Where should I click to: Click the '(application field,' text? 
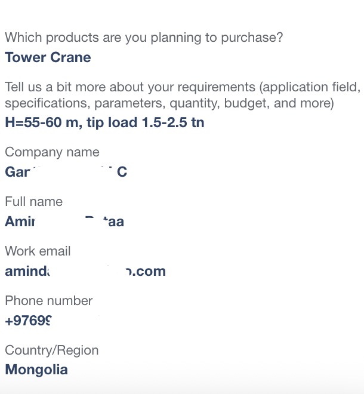point(310,87)
